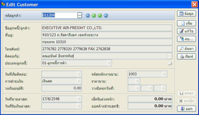Open the ค้นหา search button
Screen dimensions: 199x115
click(x=187, y=49)
